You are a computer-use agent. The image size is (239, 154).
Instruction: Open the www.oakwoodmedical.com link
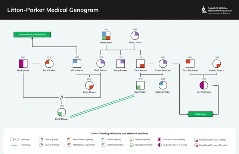coord(219,13)
